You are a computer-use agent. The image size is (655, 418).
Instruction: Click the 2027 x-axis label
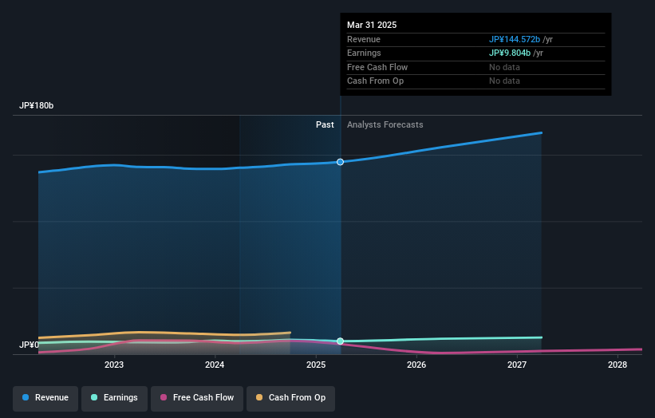coord(517,365)
